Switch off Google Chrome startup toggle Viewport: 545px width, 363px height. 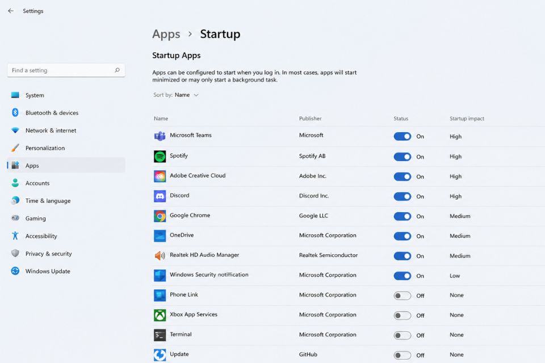tap(402, 216)
